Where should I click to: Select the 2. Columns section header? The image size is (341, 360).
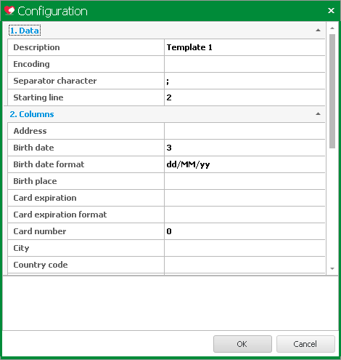coord(32,114)
